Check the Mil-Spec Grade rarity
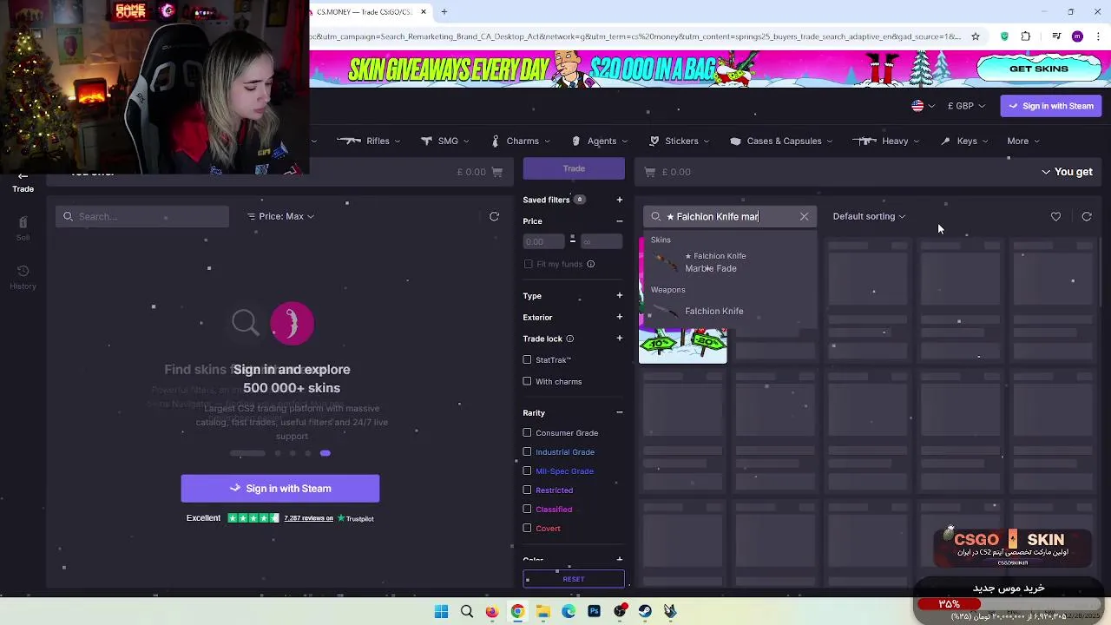The height and width of the screenshot is (625, 1111). 527,470
